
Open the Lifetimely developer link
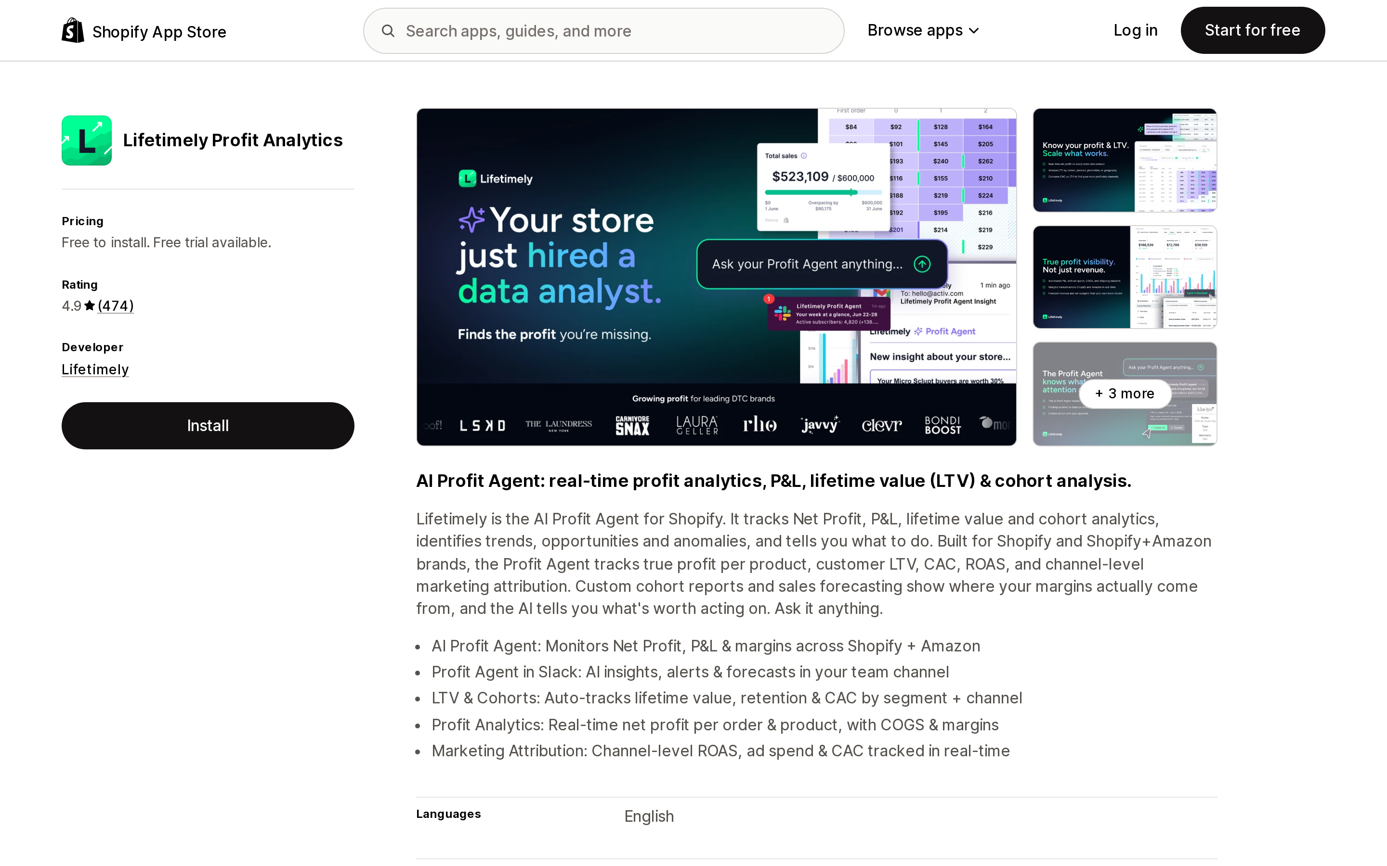[x=95, y=369]
